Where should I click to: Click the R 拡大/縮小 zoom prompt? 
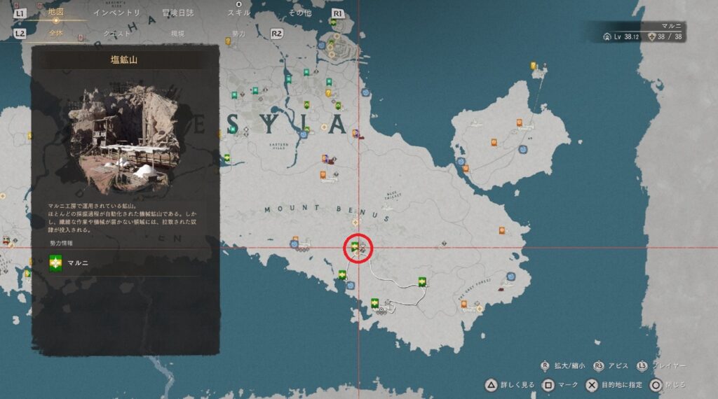click(x=563, y=365)
